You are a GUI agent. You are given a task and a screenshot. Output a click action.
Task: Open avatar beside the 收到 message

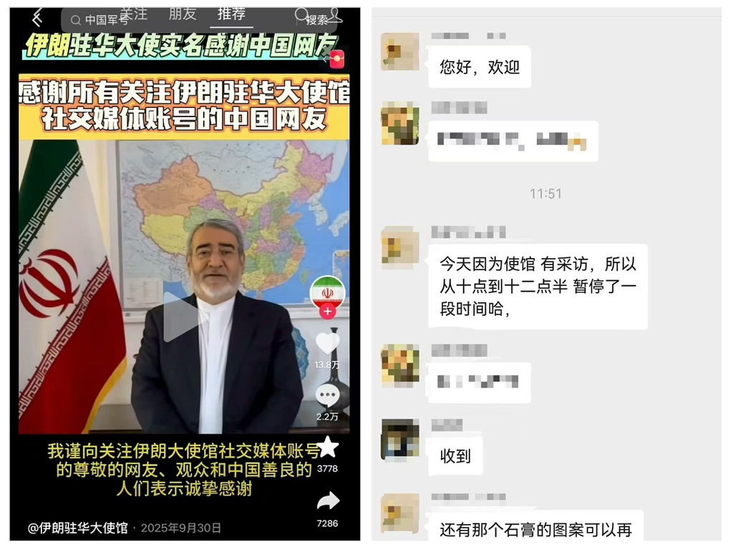coord(400,440)
